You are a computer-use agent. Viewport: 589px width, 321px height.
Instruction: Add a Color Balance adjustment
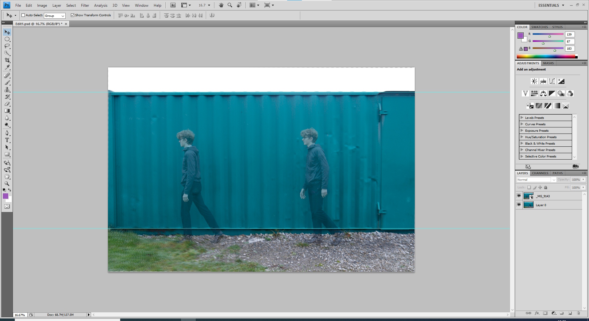543,93
